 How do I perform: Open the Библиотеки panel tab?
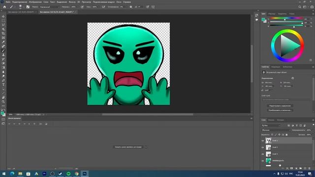pyautogui.click(x=287, y=67)
